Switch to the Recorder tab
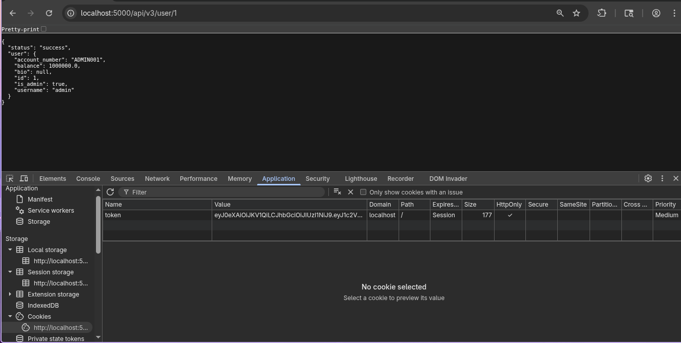Image resolution: width=681 pixels, height=343 pixels. (401, 179)
